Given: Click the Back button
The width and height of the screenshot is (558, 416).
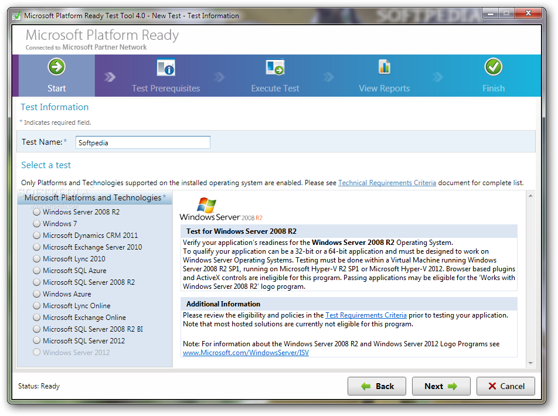Looking at the screenshot, I should tap(377, 386).
